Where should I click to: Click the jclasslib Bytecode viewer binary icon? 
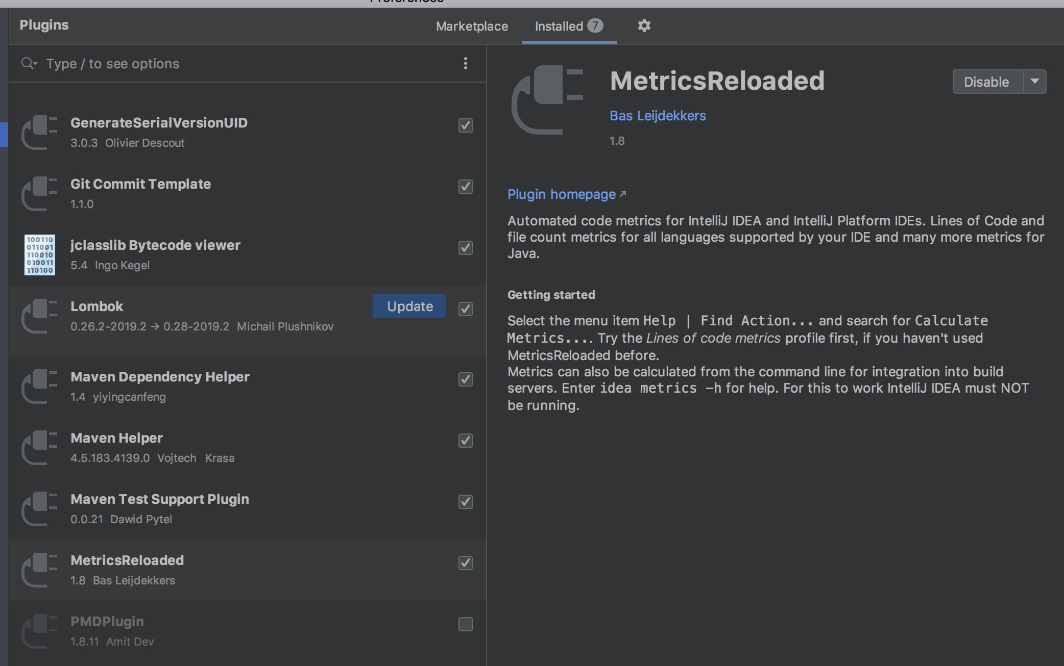[x=40, y=255]
